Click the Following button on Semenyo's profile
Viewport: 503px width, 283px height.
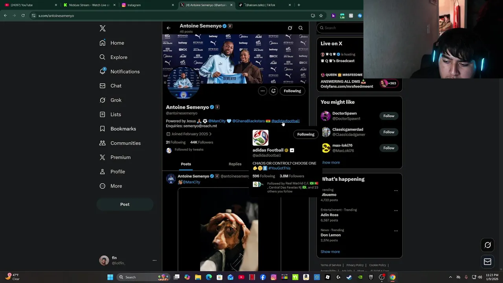292,91
